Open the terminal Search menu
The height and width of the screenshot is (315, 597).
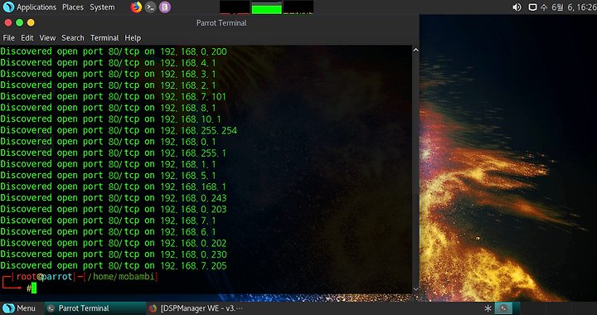(73, 37)
